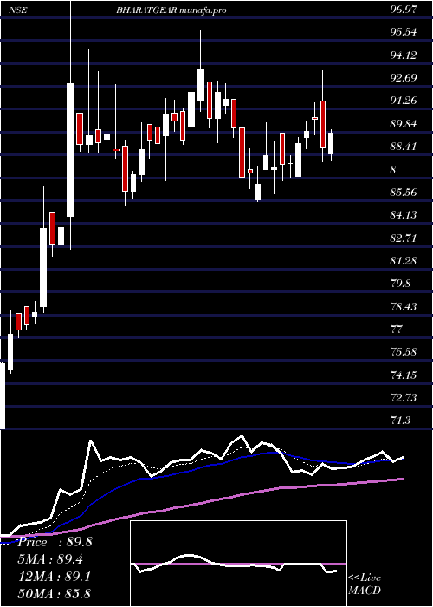Click the 92.69 price level label

pos(404,78)
